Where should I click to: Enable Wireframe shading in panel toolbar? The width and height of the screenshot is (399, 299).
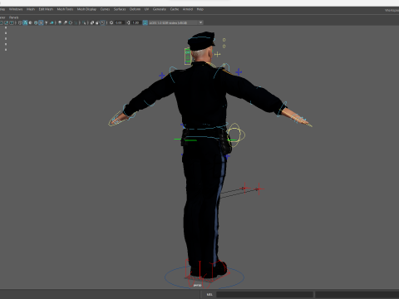[20, 22]
